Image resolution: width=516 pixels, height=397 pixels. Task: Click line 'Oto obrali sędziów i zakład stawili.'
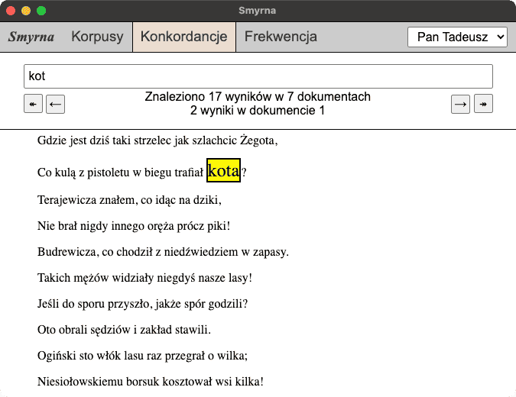[124, 330]
